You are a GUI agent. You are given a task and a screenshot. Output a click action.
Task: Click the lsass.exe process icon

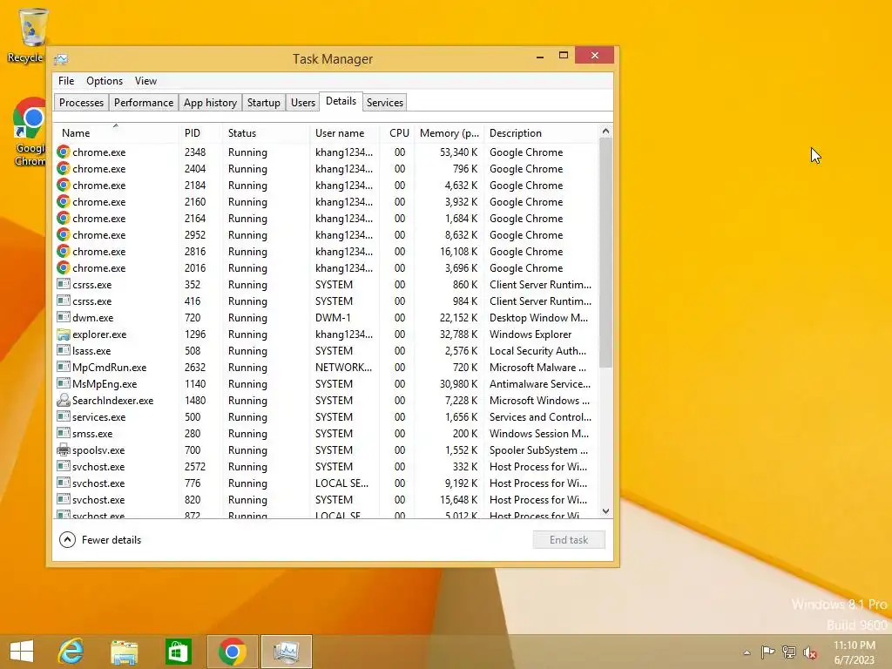point(63,350)
